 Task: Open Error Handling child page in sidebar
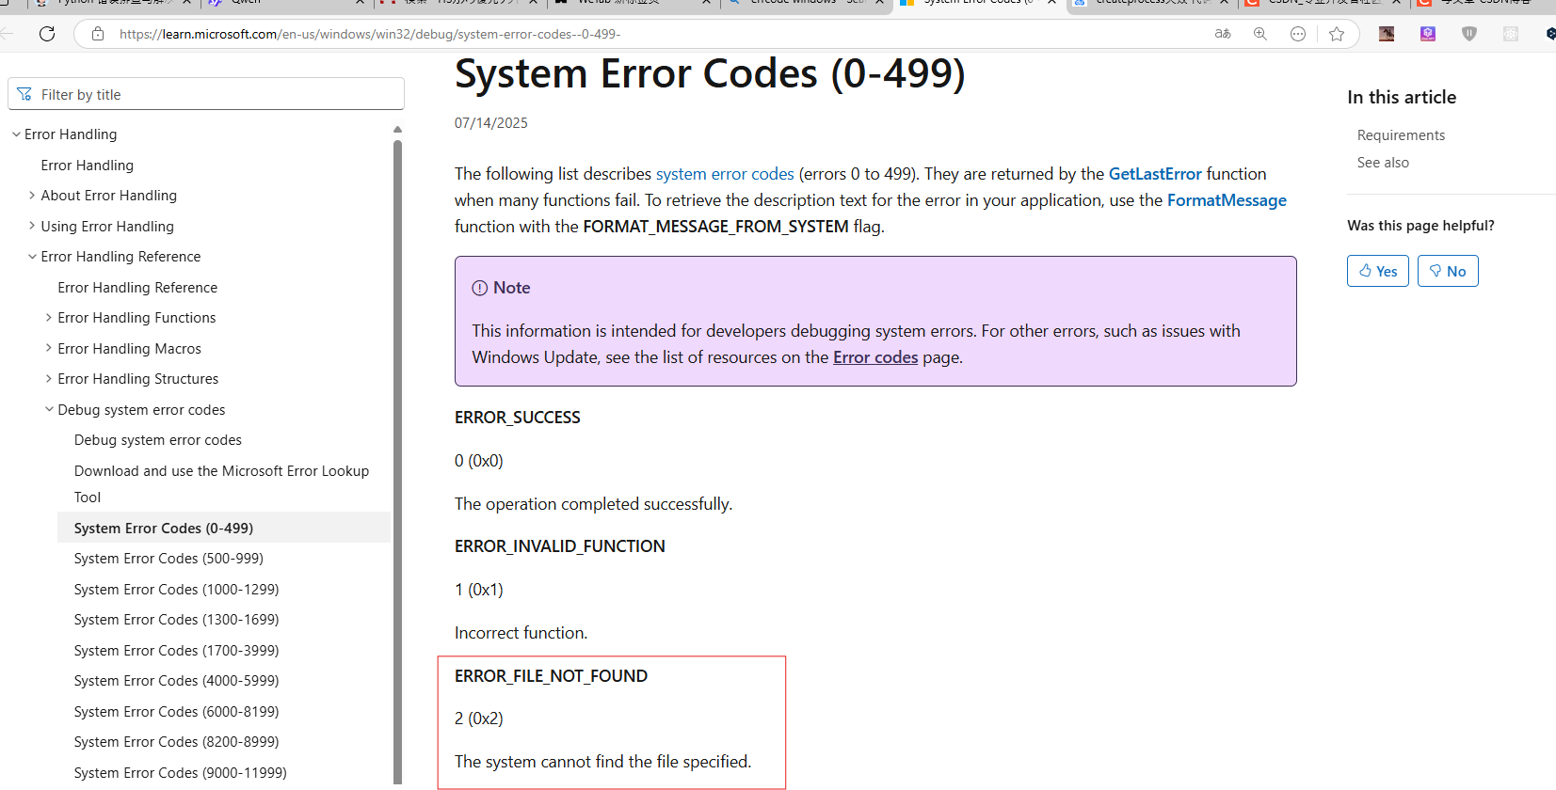click(x=88, y=166)
